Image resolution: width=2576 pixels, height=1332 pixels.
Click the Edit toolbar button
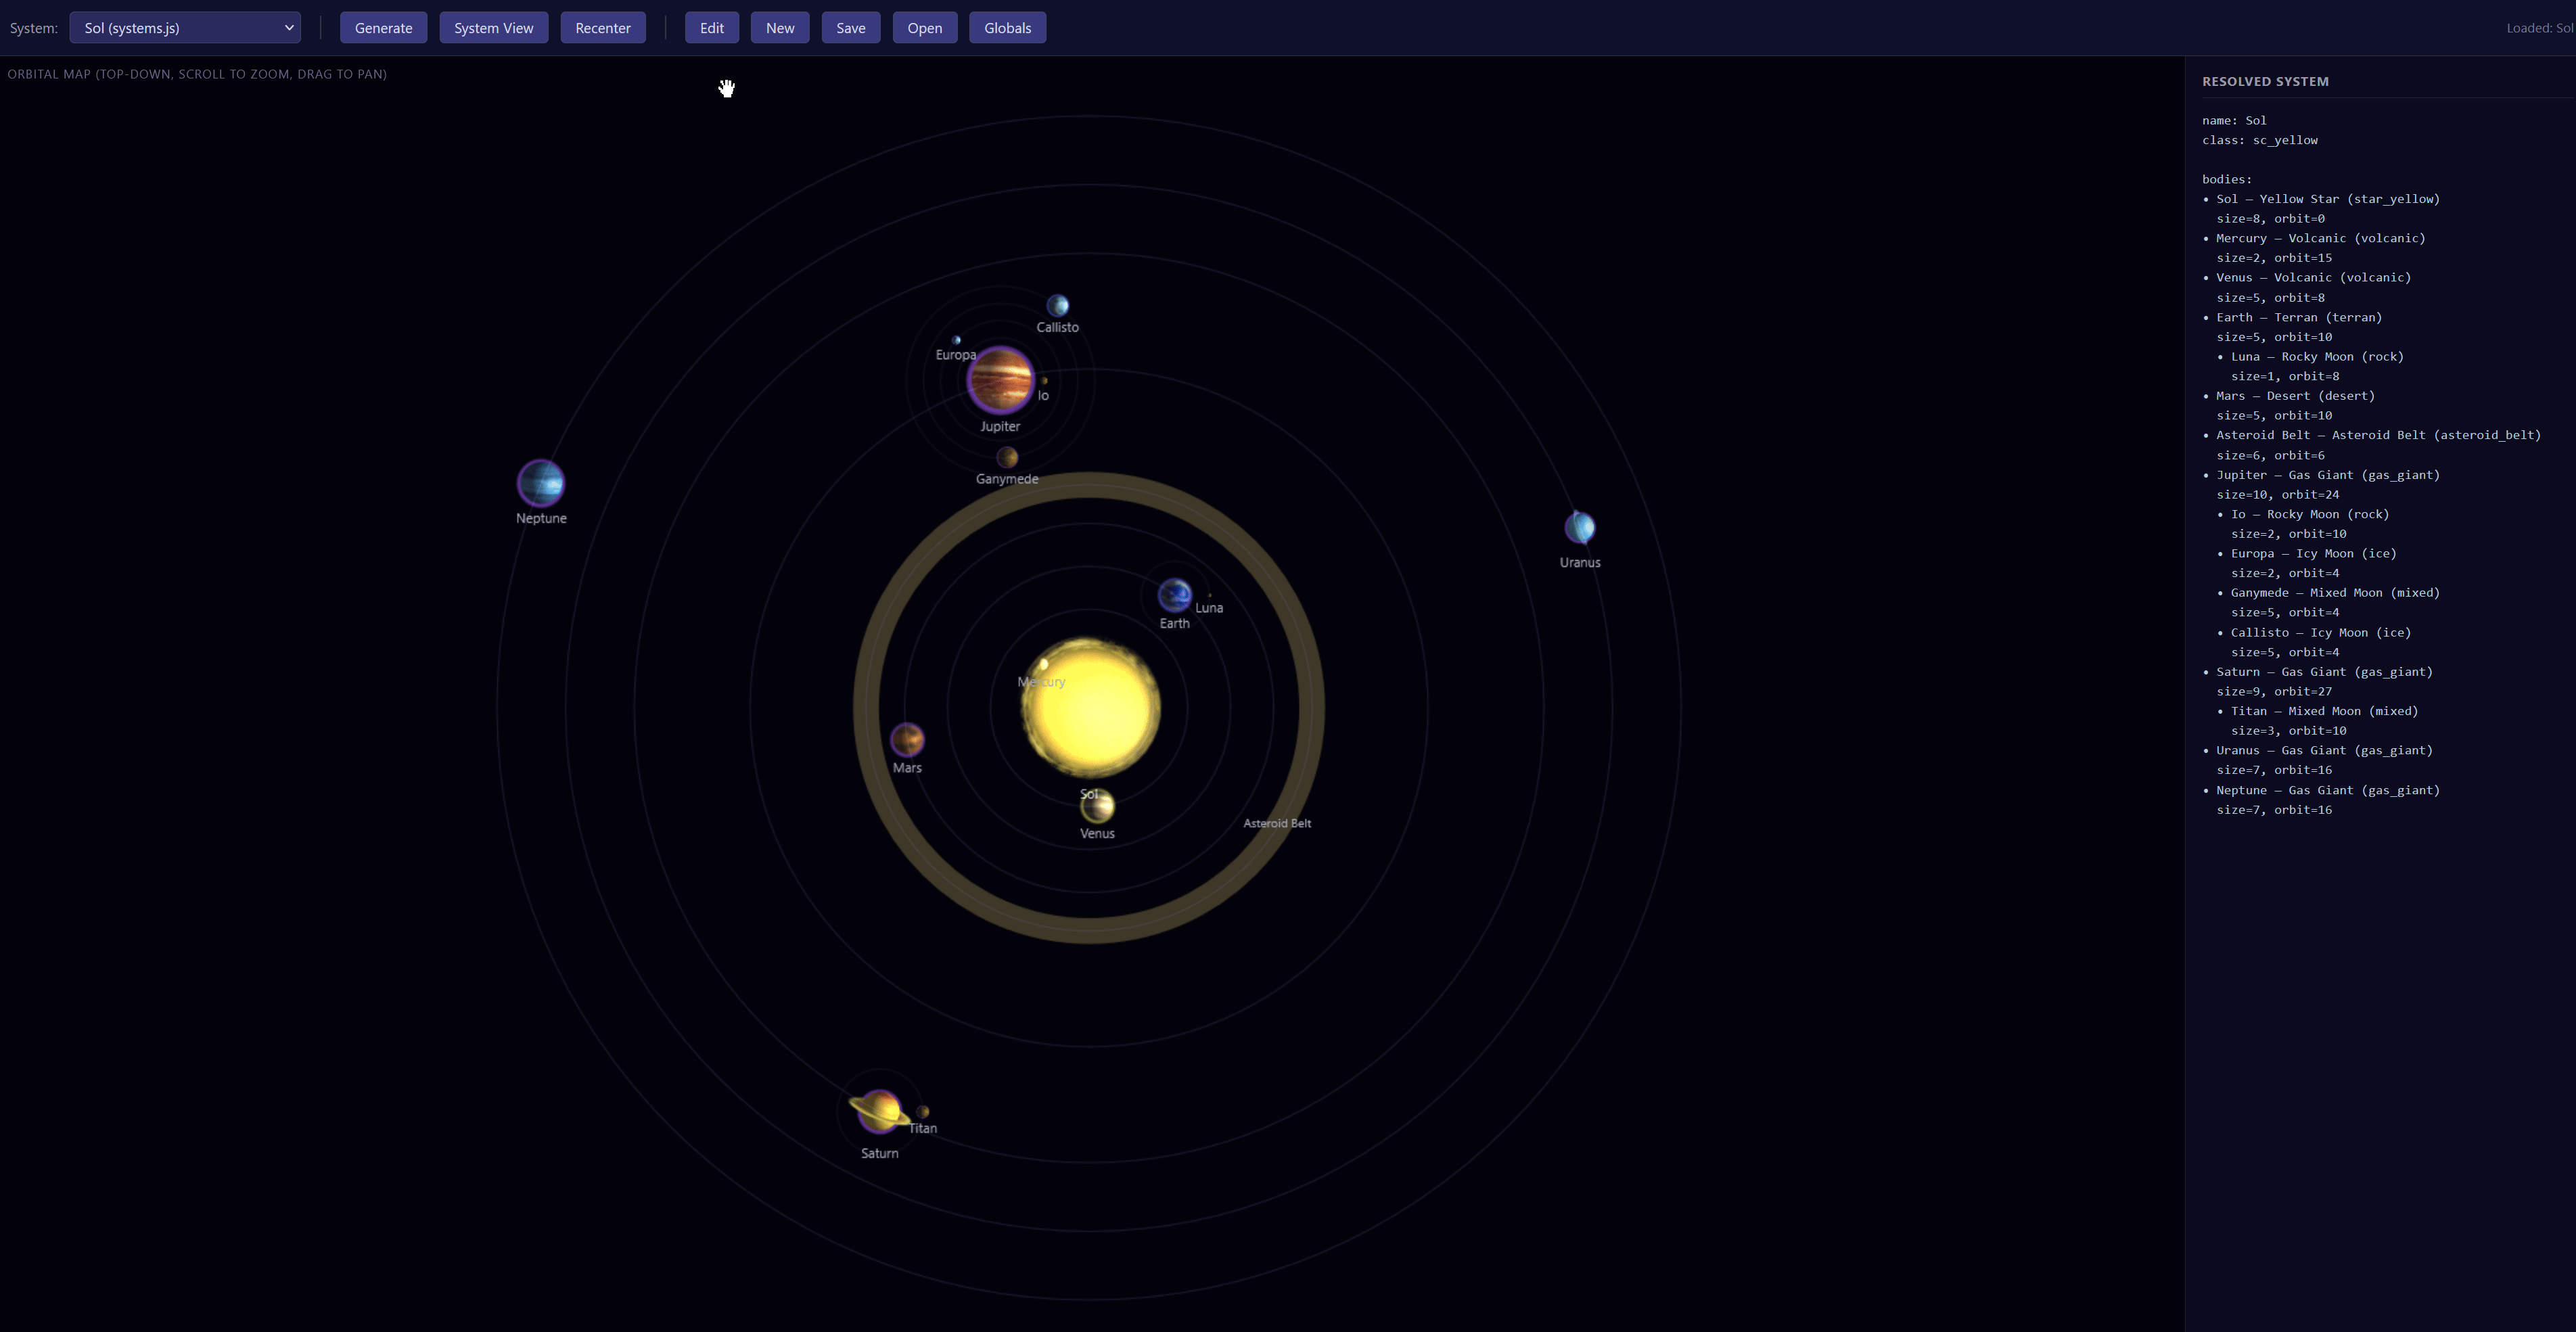click(712, 28)
